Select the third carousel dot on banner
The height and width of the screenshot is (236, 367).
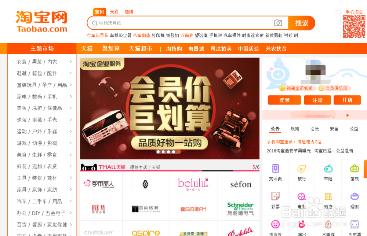click(x=168, y=152)
